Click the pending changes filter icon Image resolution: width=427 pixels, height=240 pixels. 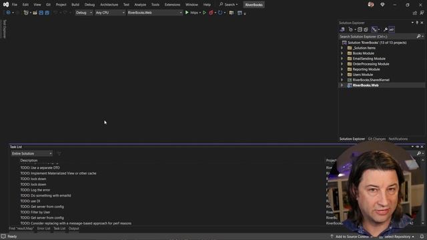coord(351,29)
